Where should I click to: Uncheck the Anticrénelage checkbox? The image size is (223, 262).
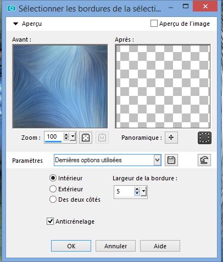50,221
